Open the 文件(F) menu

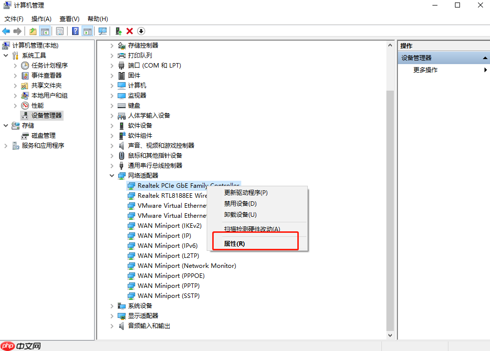(x=14, y=19)
